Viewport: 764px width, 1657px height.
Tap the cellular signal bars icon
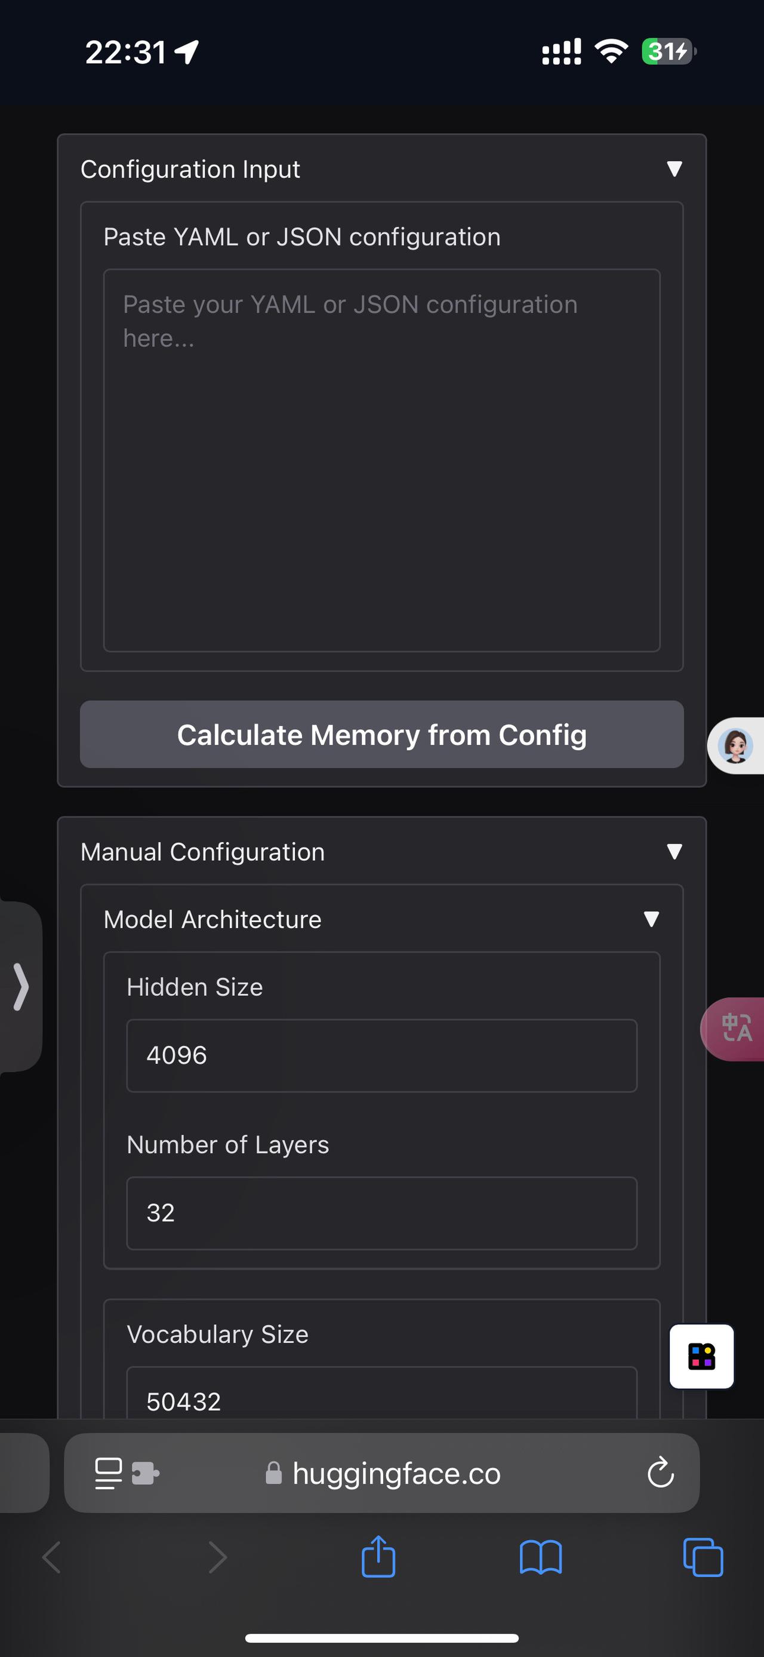tap(562, 51)
